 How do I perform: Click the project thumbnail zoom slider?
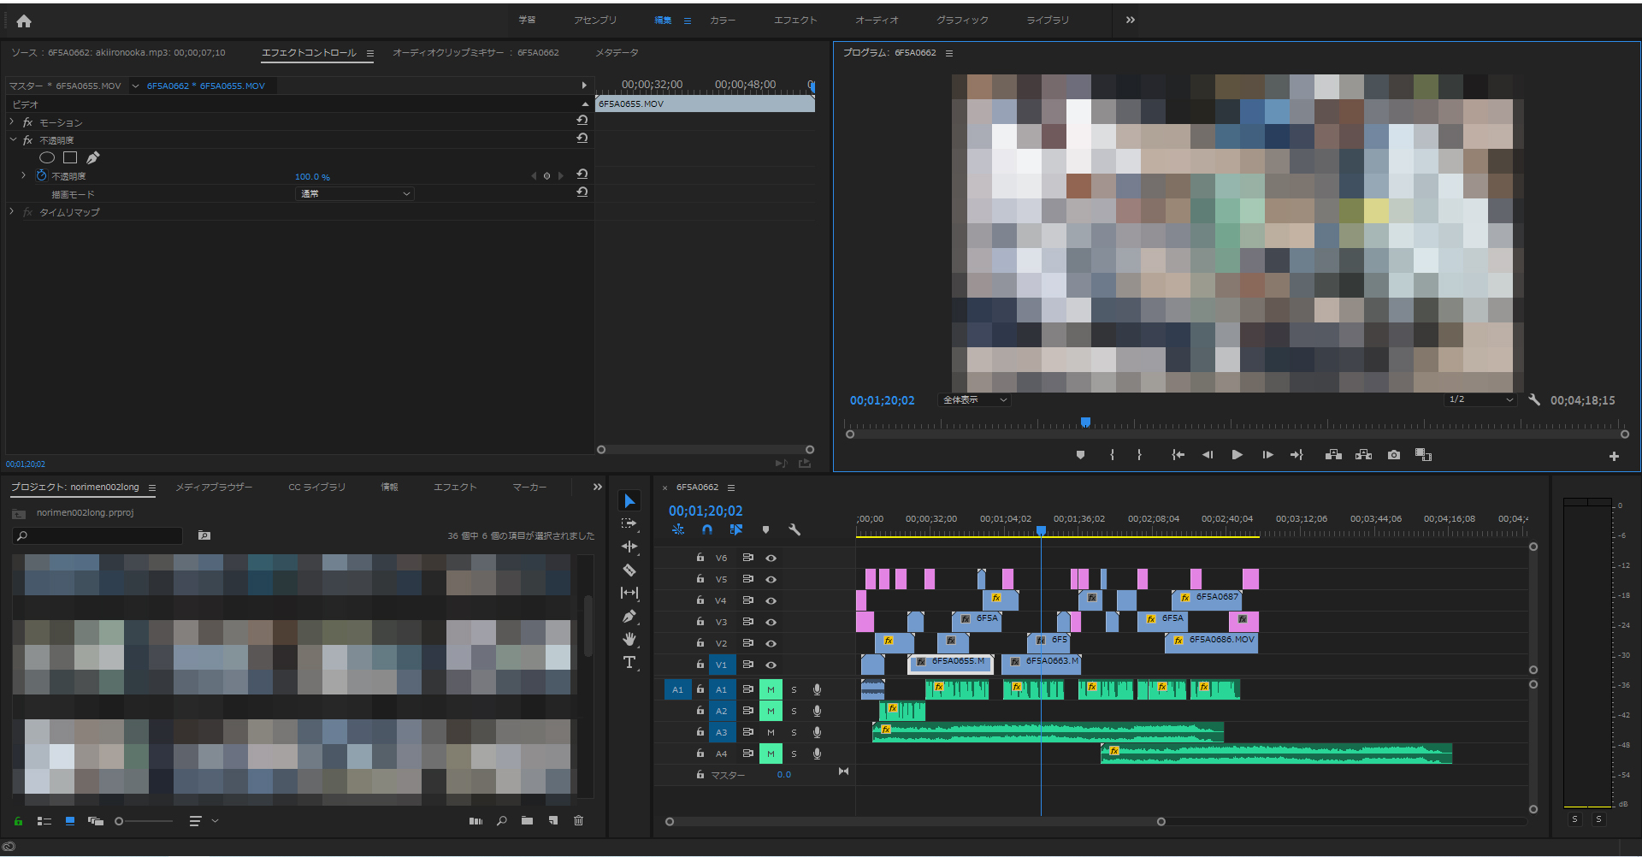click(120, 821)
